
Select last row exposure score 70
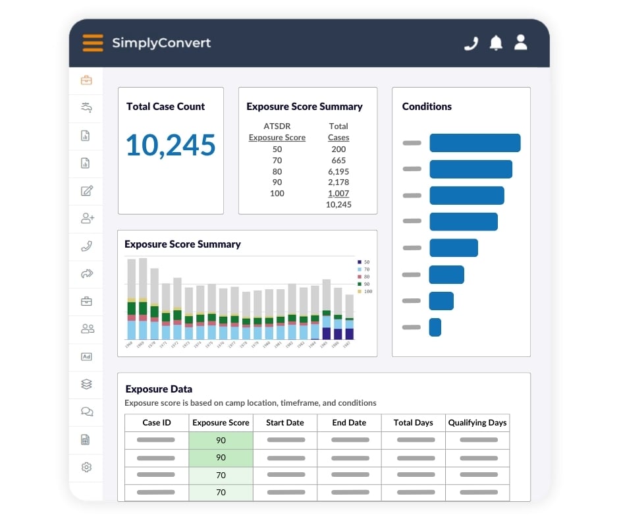(x=221, y=493)
